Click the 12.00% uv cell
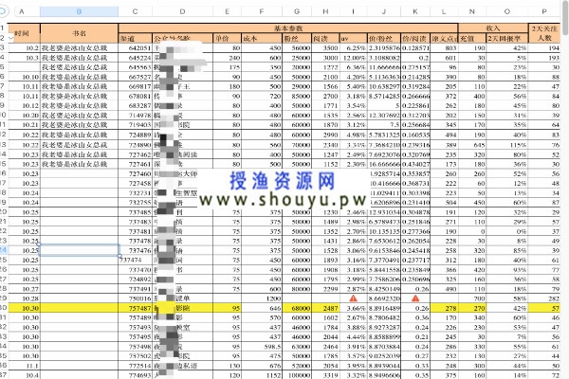The height and width of the screenshot is (379, 569). point(354,58)
